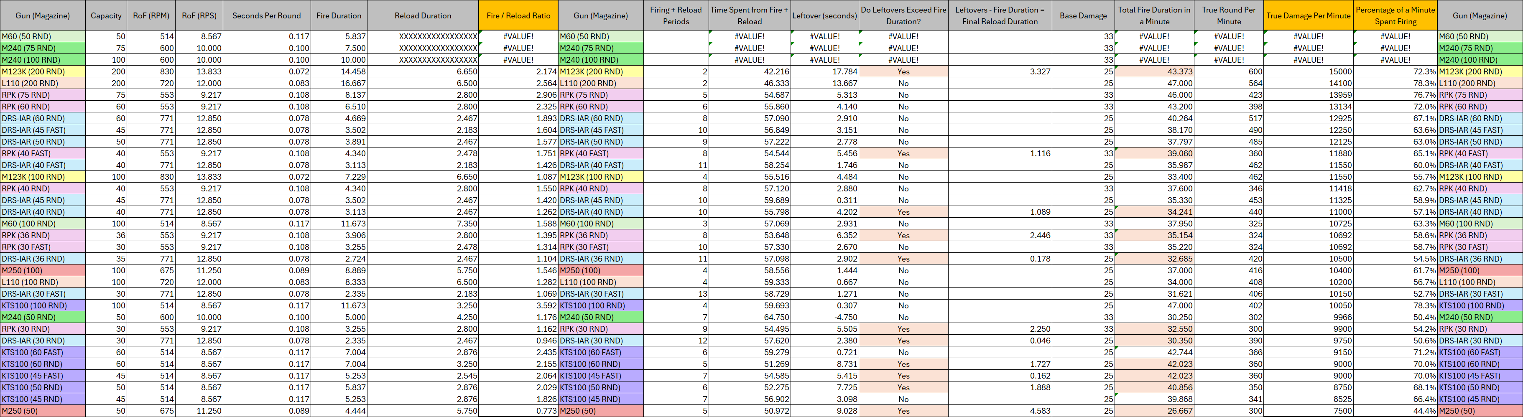Click the RoF (RPM) header cell
Screen dimensions: 1523x417
(151, 15)
